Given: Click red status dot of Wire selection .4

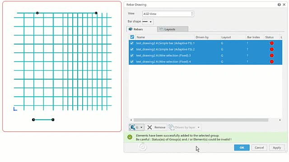Looking at the screenshot, I should [x=272, y=62].
